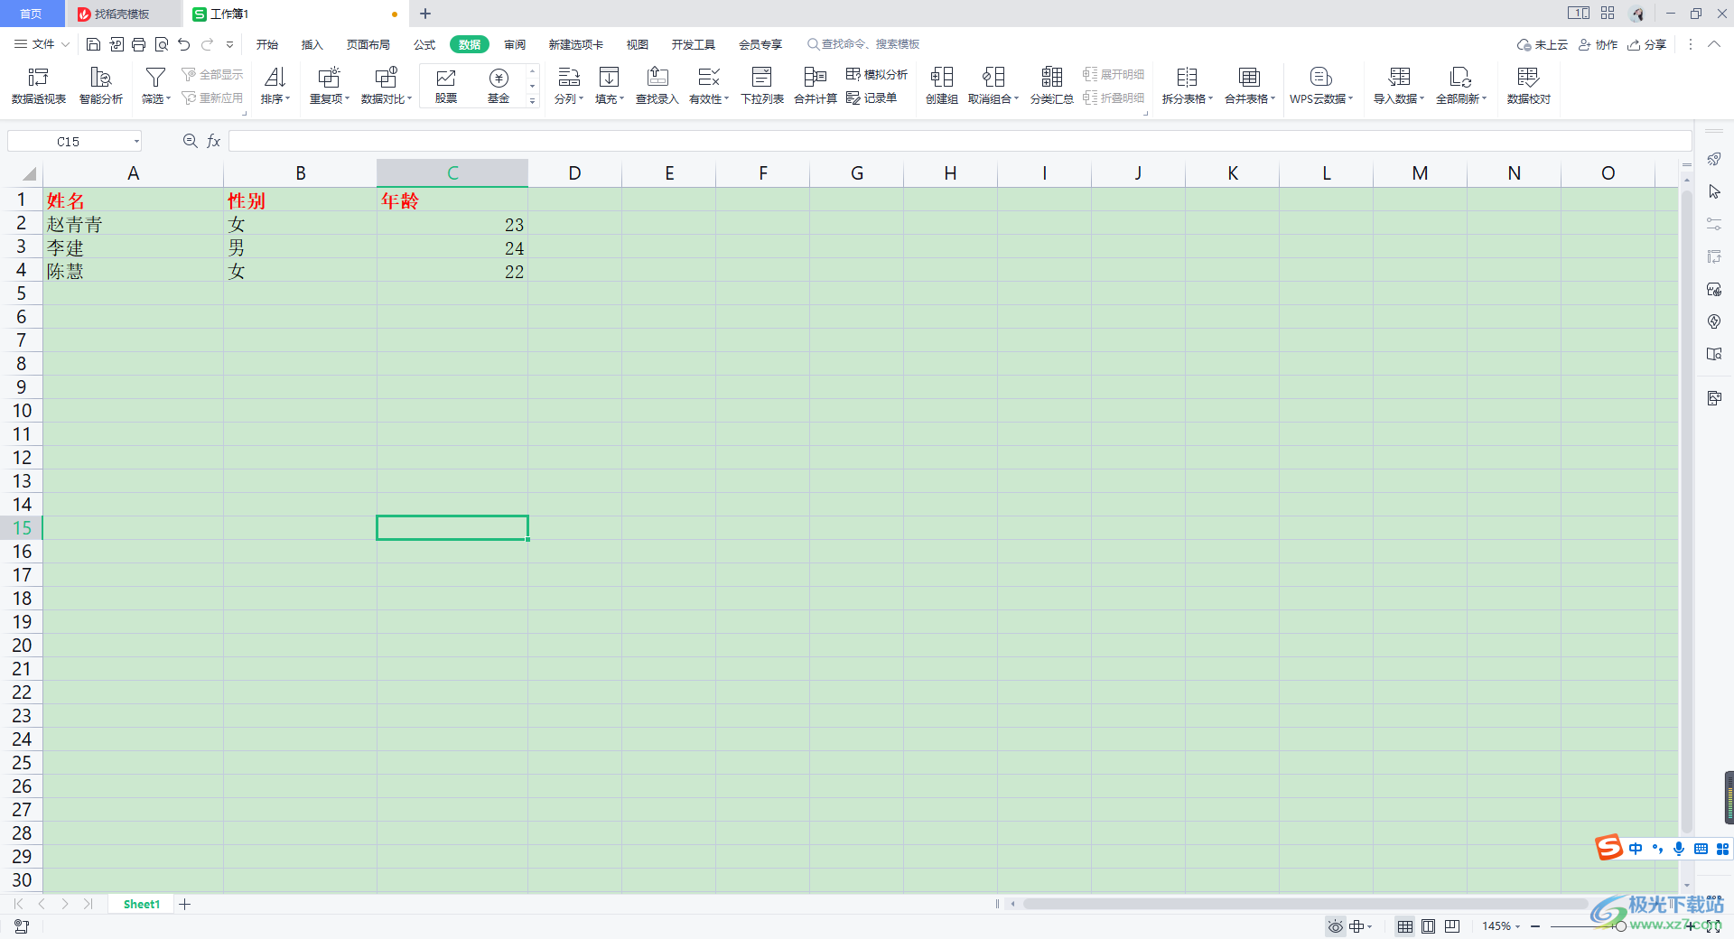1734x939 pixels.
Task: Open 记录单 record form
Action: [x=872, y=98]
